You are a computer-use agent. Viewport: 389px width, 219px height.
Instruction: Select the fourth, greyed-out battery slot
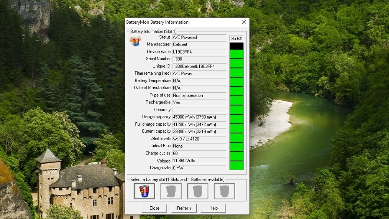point(224,191)
